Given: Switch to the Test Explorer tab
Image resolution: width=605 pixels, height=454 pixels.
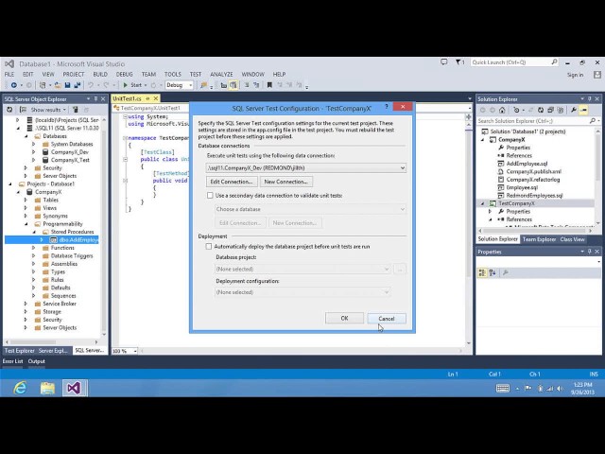Looking at the screenshot, I should pyautogui.click(x=19, y=351).
